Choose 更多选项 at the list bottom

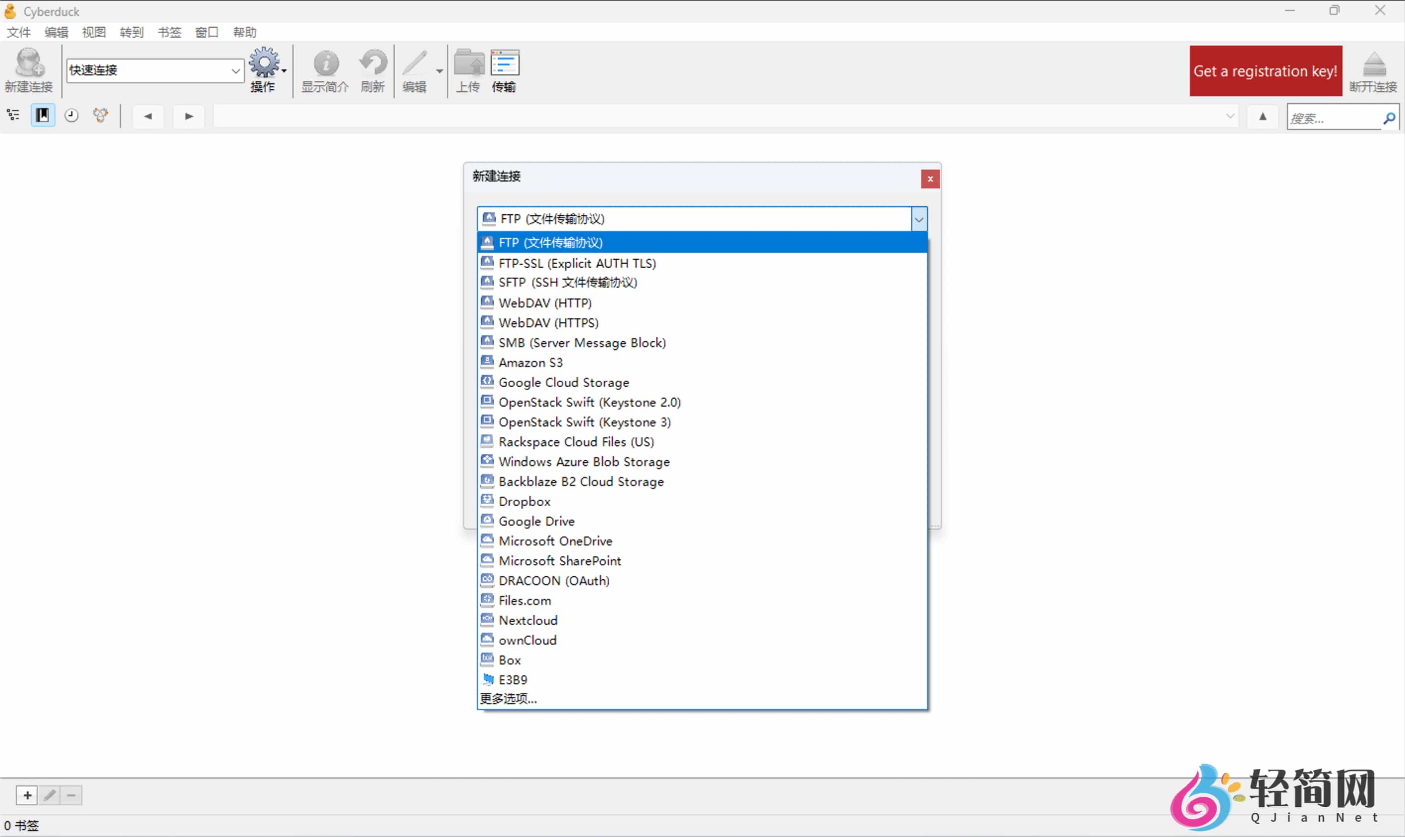[508, 698]
